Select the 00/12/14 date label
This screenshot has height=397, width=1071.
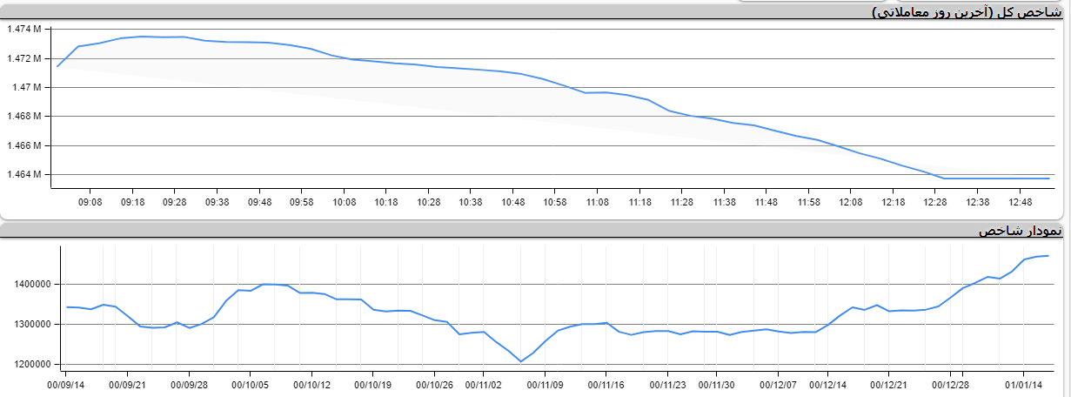(x=842, y=384)
